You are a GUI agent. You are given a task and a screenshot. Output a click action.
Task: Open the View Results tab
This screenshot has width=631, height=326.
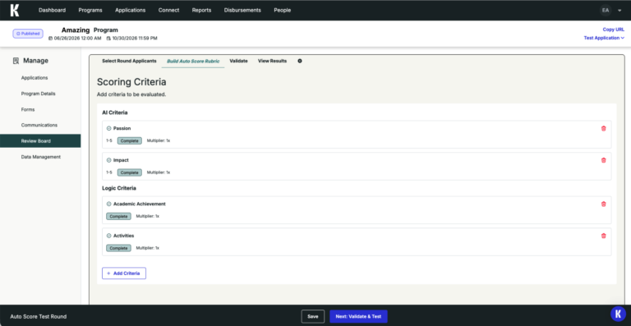pos(273,61)
